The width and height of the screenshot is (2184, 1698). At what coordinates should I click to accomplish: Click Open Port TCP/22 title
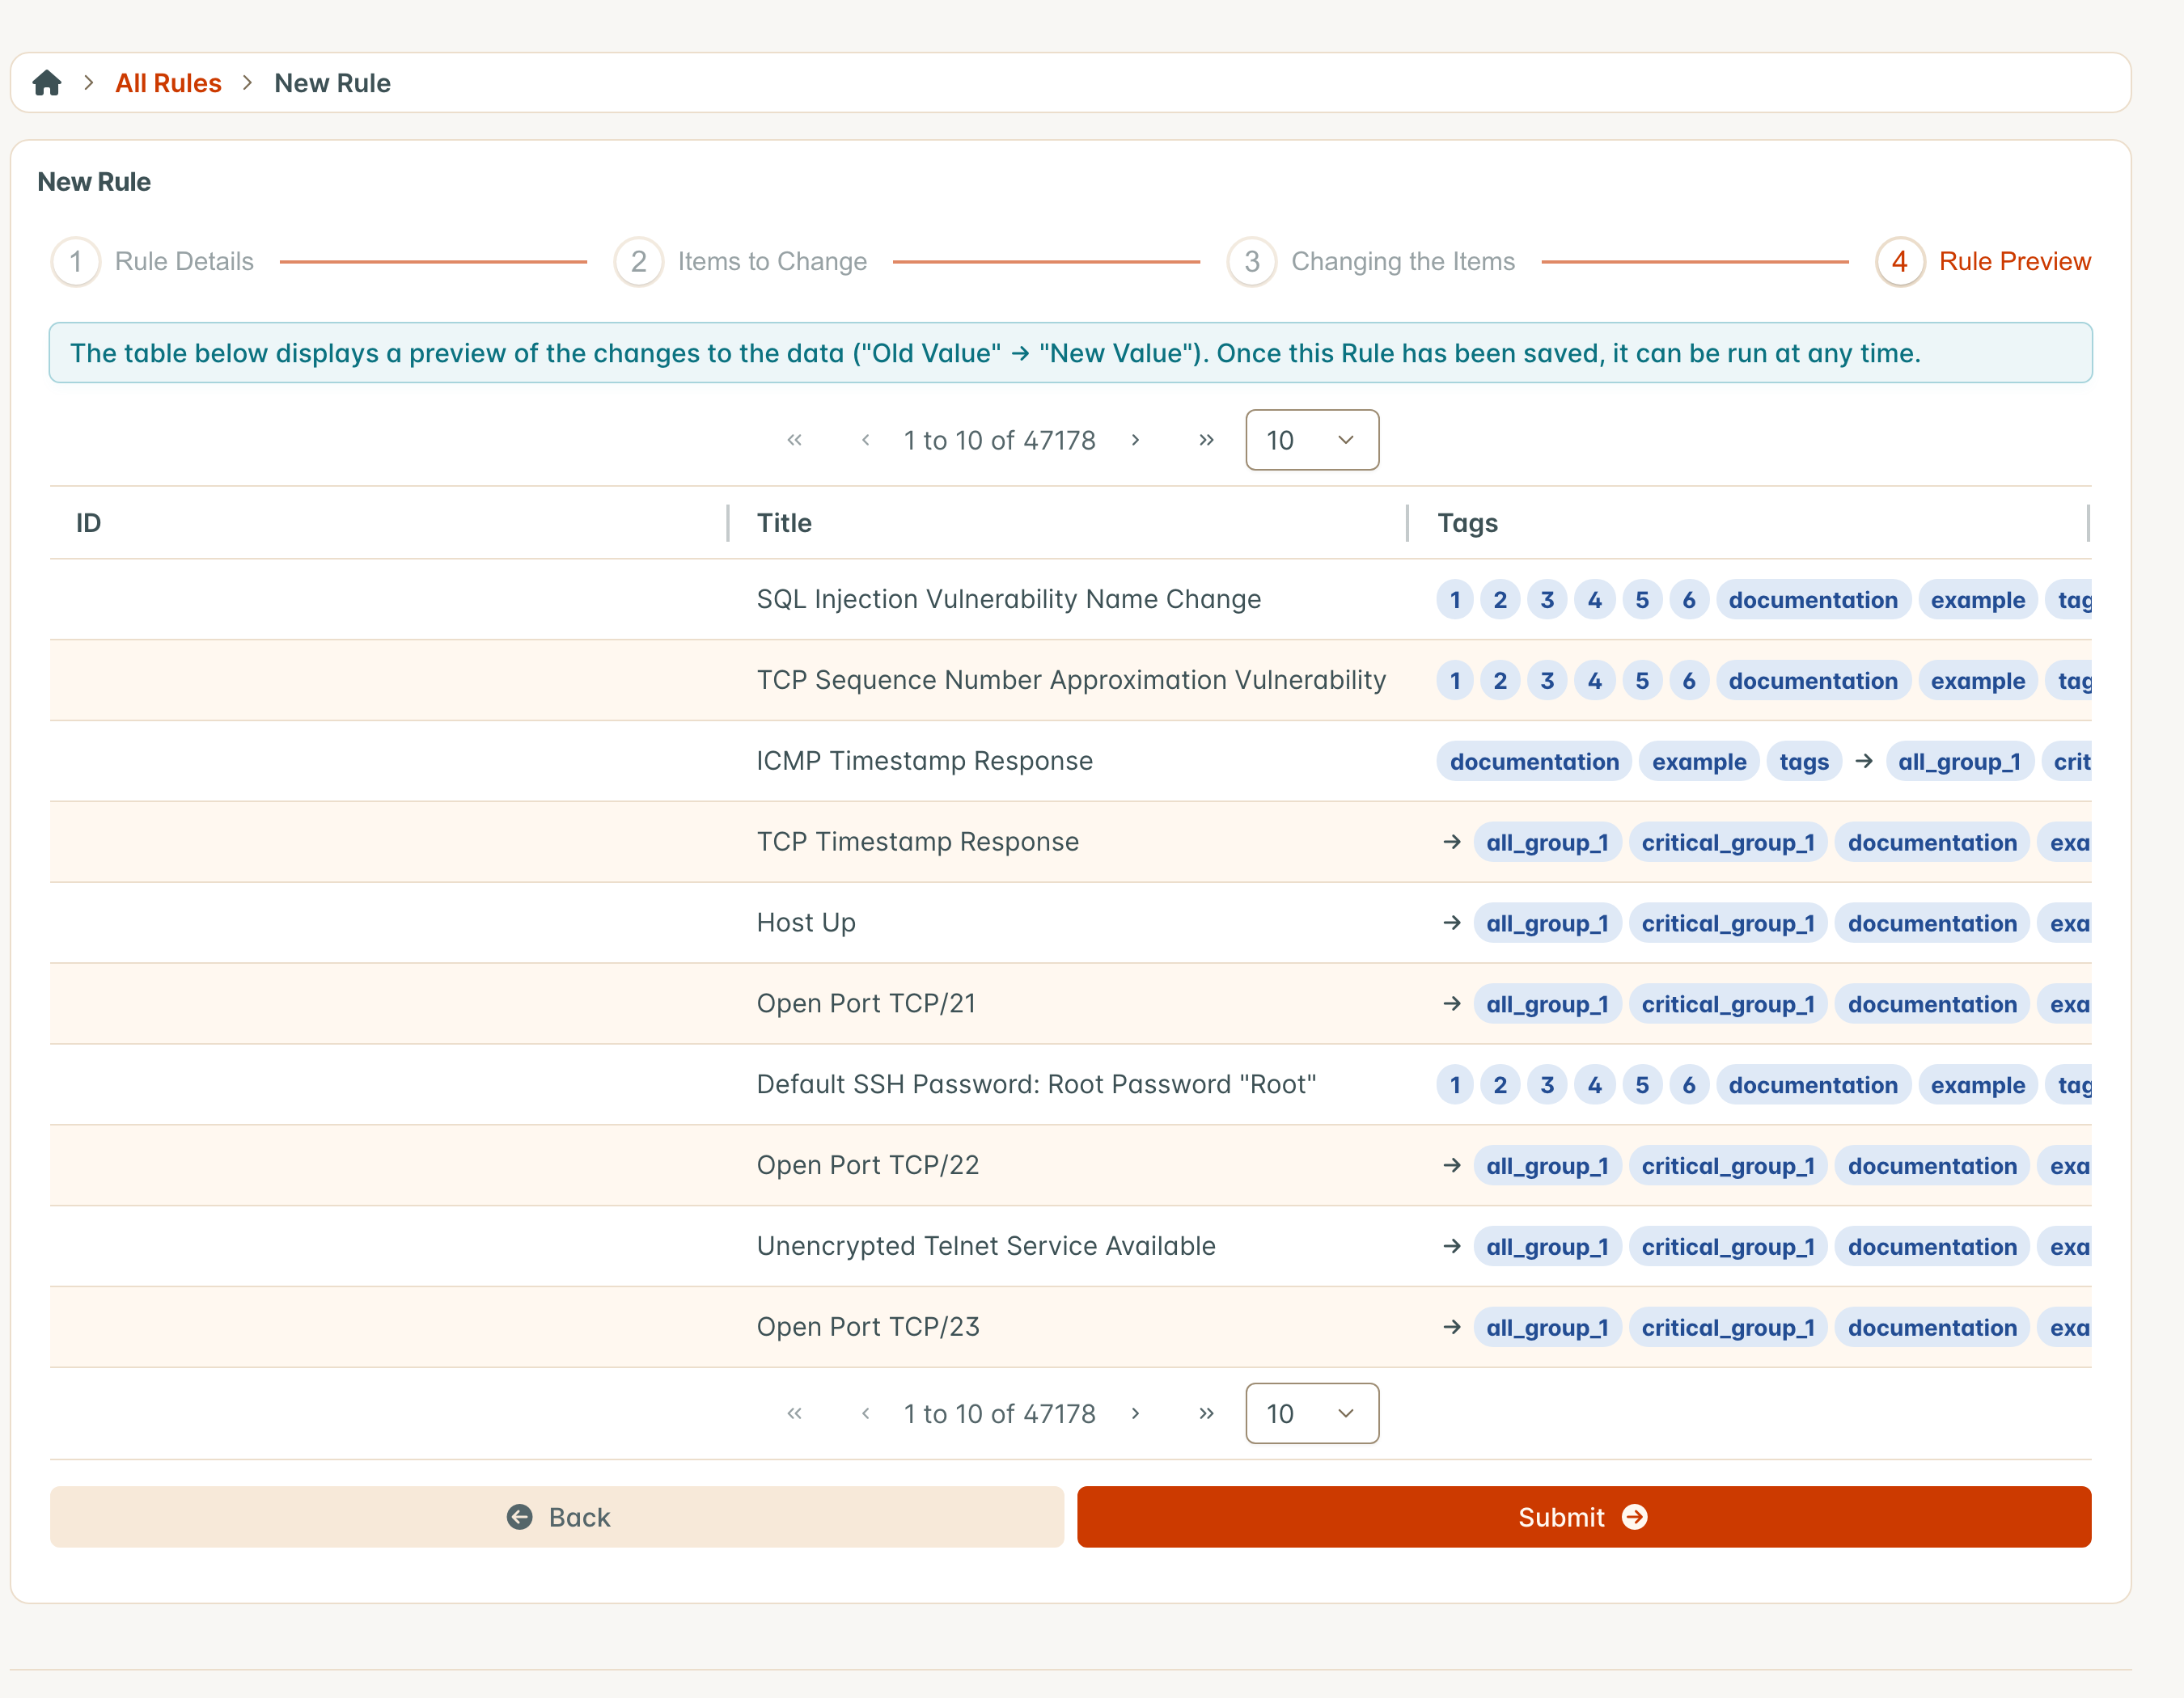pyautogui.click(x=868, y=1165)
